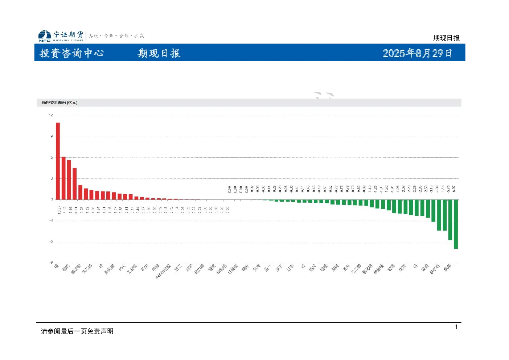Screen dimensions: 509x360
Task: Click the deepest green bar at far right
Action: [x=456, y=224]
